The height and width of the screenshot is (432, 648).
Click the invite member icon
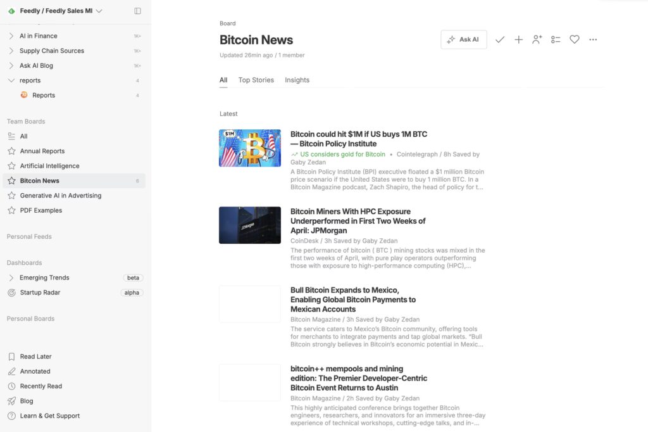point(537,40)
